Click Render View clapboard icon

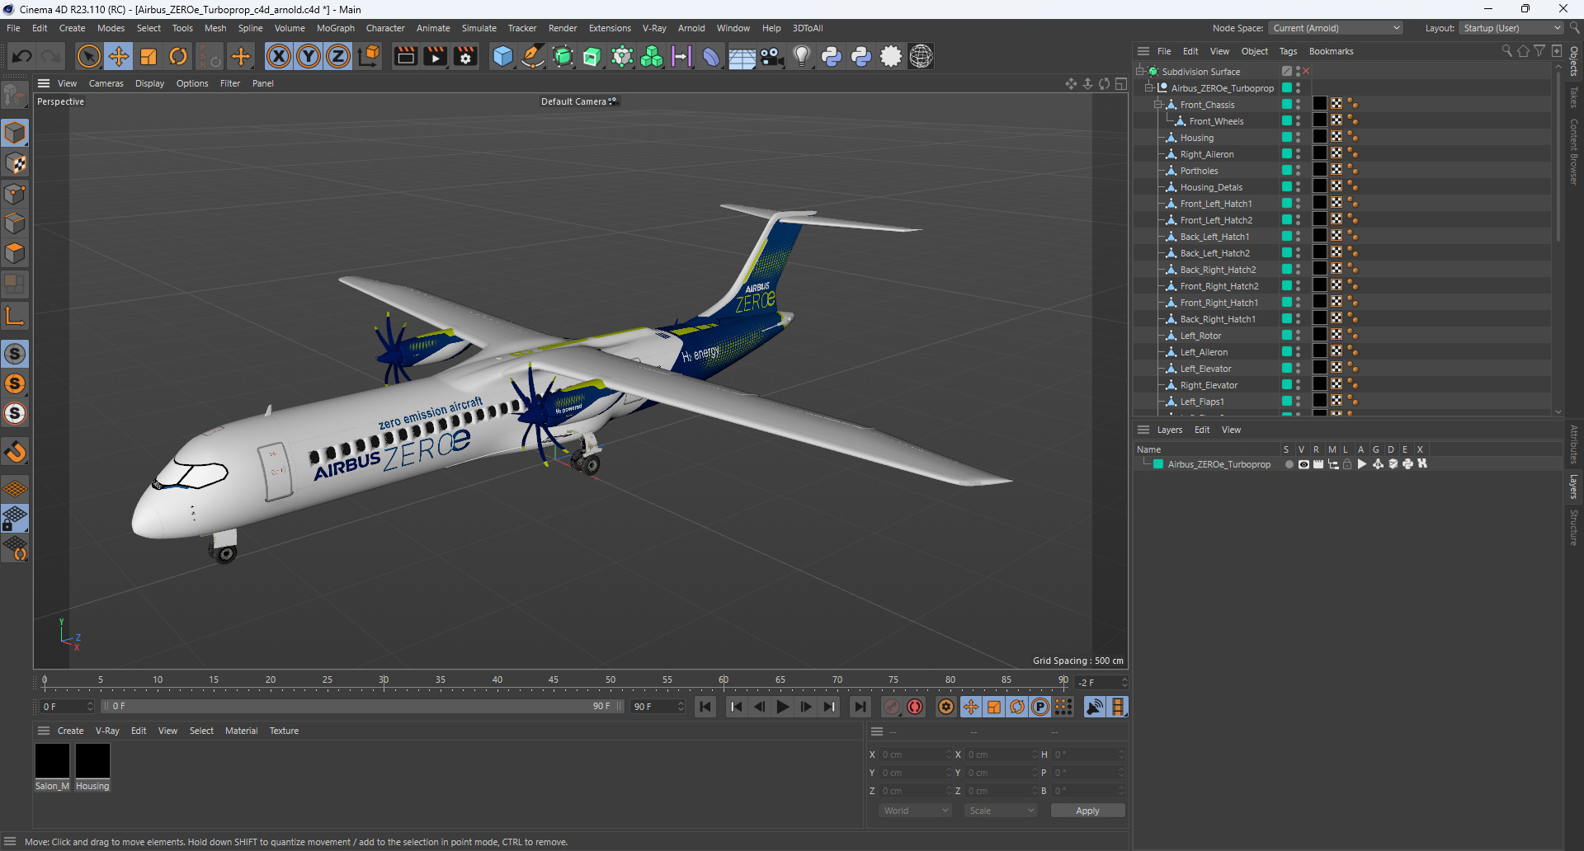pos(405,56)
